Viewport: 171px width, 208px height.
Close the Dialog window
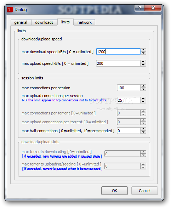coord(153,8)
